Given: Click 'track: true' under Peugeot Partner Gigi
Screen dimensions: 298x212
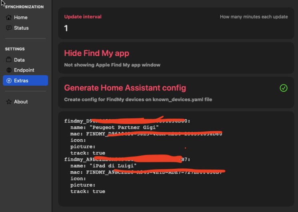Looking at the screenshot, I should pyautogui.click(x=88, y=153).
